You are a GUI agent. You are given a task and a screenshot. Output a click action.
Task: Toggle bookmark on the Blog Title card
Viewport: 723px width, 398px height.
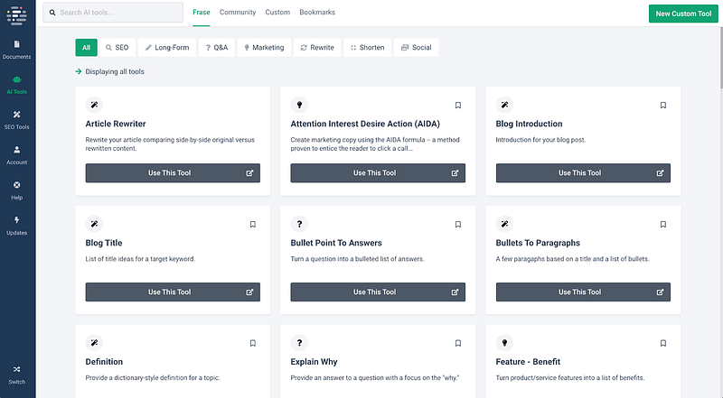(253, 225)
